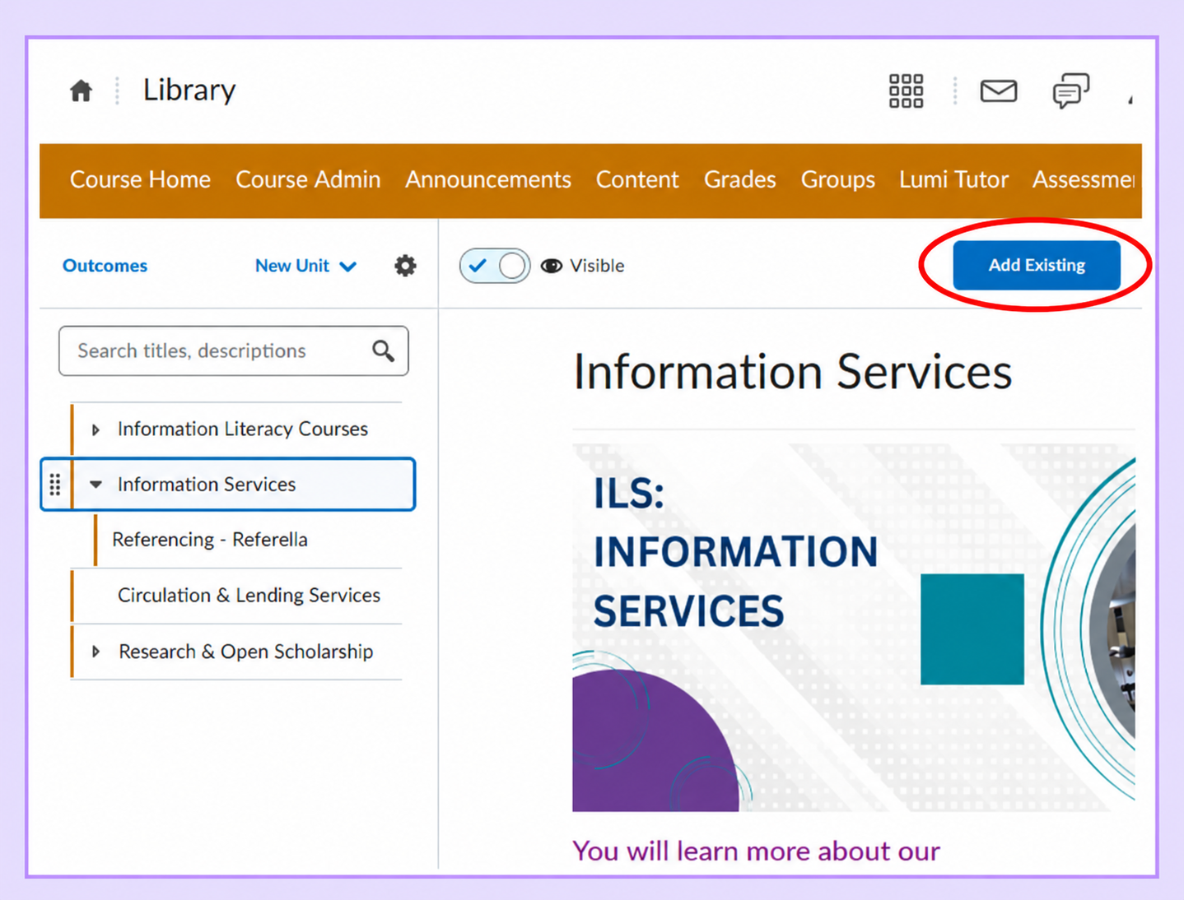Click the 'You will learn more about our' text
Viewport: 1184px width, 900px height.
[x=756, y=851]
